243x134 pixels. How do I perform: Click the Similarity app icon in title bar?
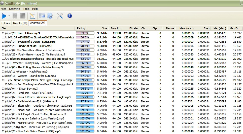[x=2, y=3]
